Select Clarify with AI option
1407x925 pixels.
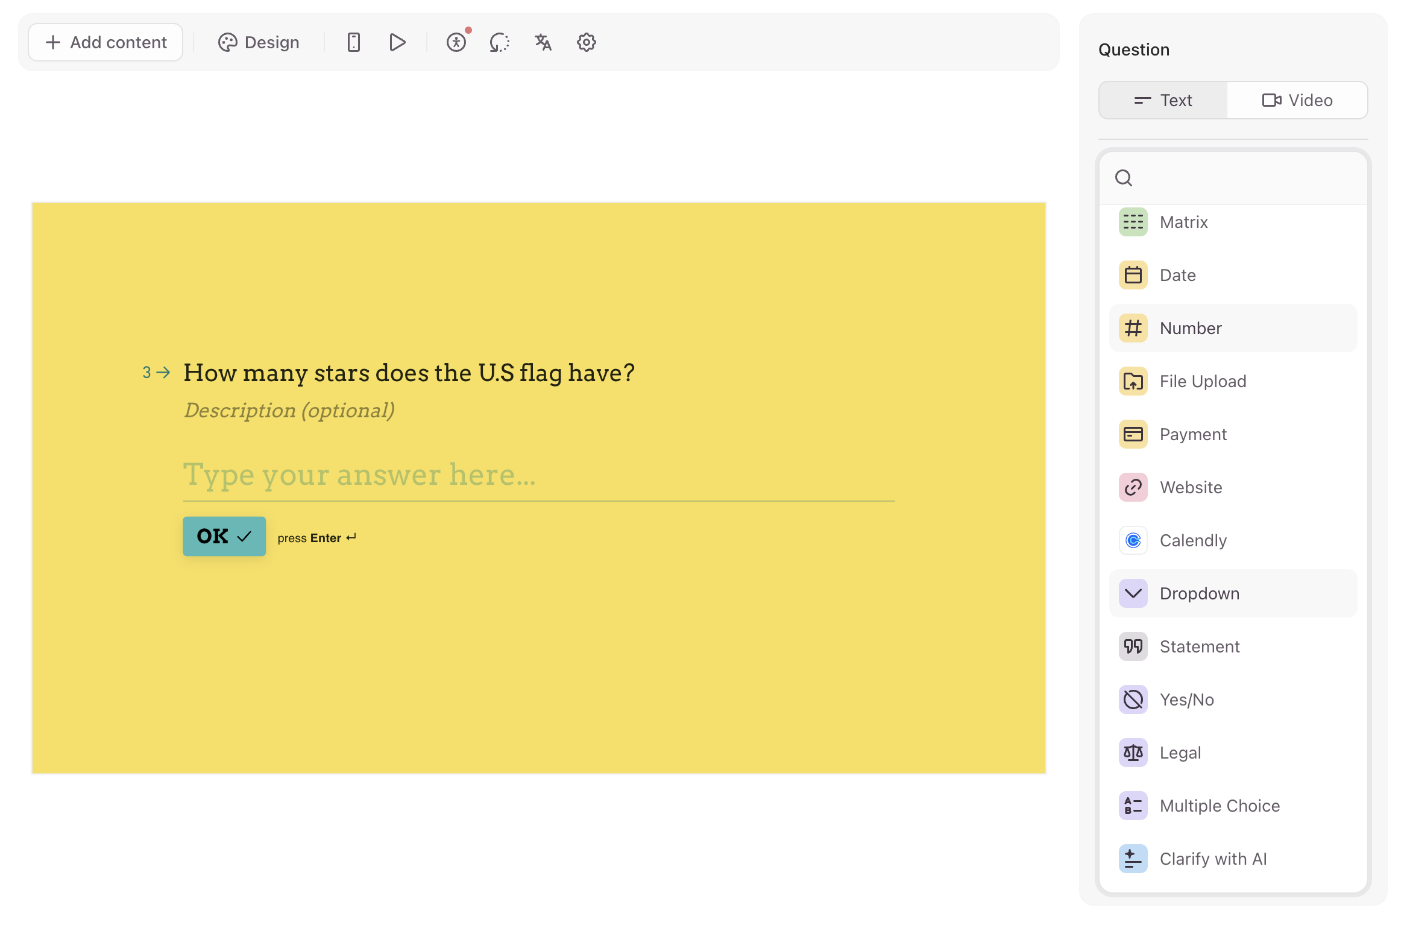click(1233, 859)
